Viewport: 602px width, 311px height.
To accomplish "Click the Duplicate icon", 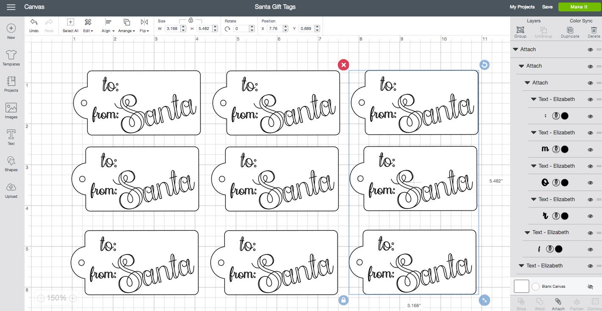I will (x=570, y=30).
